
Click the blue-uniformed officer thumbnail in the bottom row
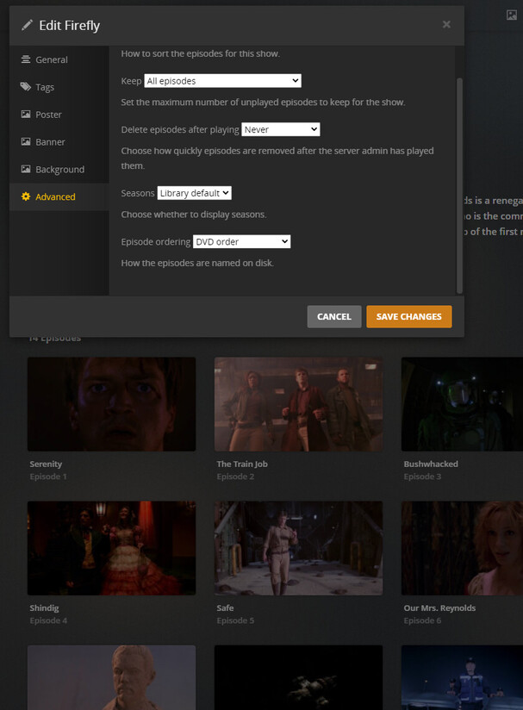click(463, 677)
